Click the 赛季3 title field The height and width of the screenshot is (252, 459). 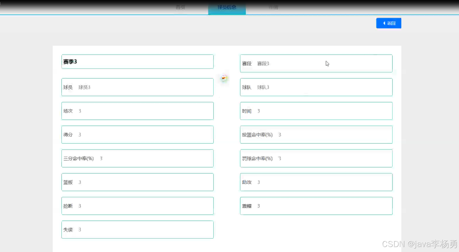pyautogui.click(x=137, y=62)
